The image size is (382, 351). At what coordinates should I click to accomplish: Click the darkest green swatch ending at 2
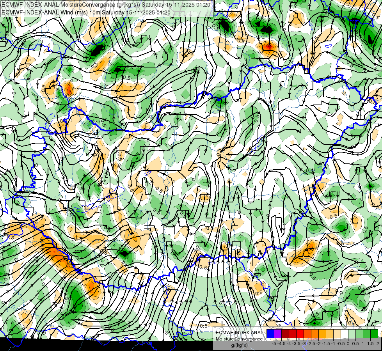point(374,333)
